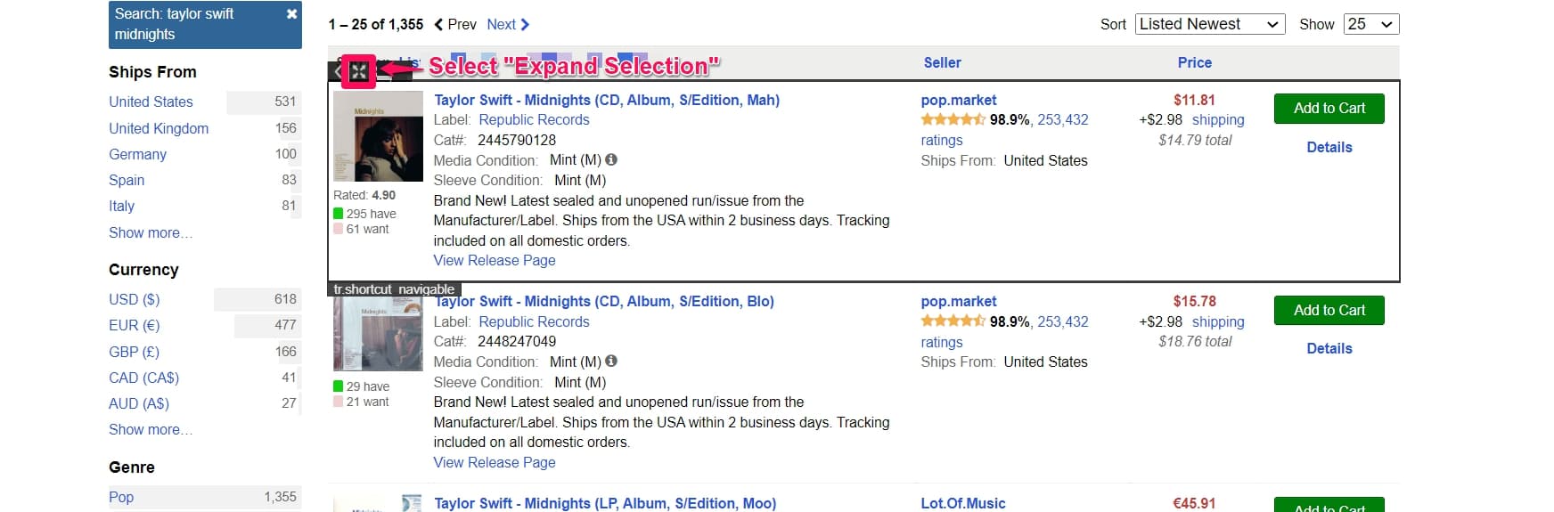Go to Prev results page

(455, 25)
